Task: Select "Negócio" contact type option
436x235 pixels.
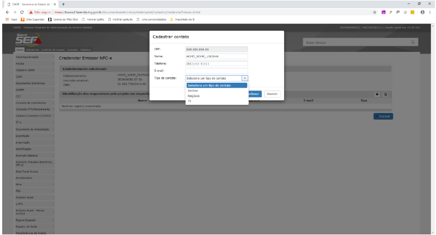Action: tap(194, 96)
